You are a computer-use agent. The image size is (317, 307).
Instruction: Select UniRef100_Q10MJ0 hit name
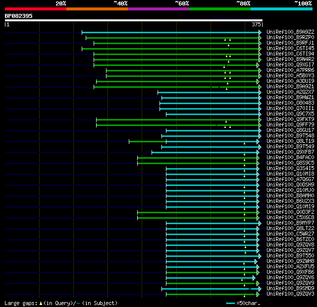290,190
